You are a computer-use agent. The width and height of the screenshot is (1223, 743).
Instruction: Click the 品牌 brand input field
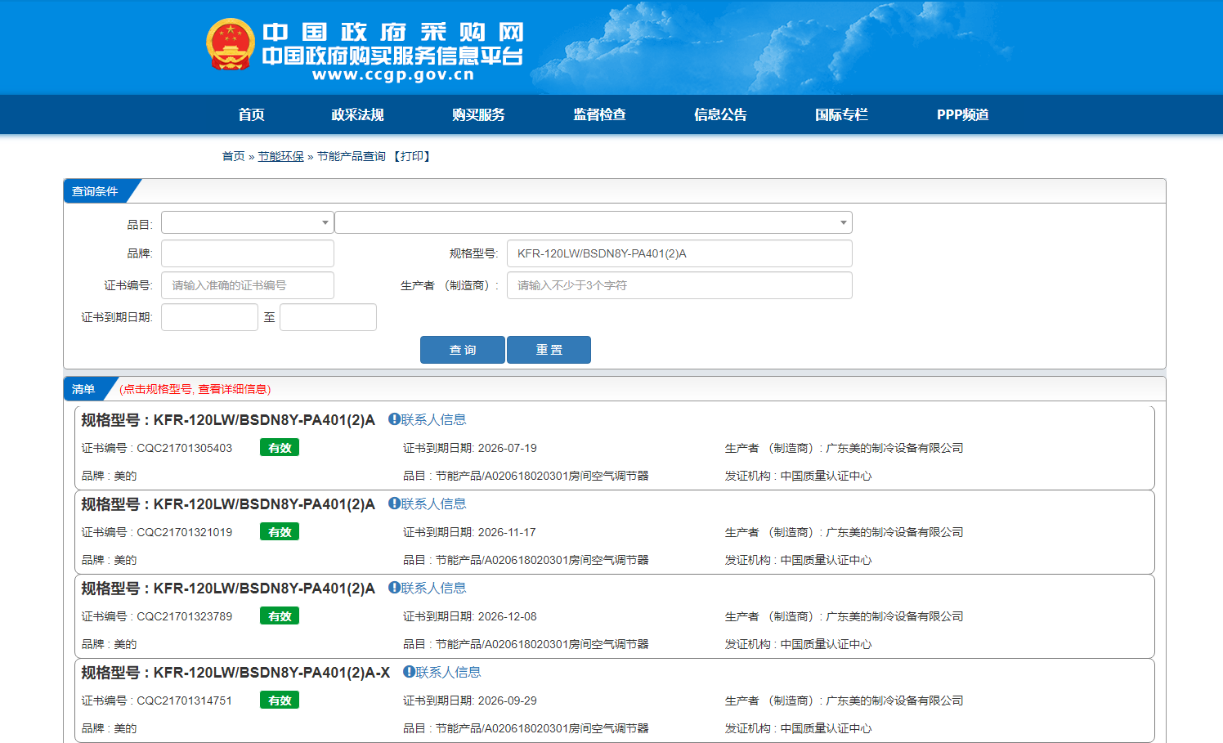(x=248, y=253)
